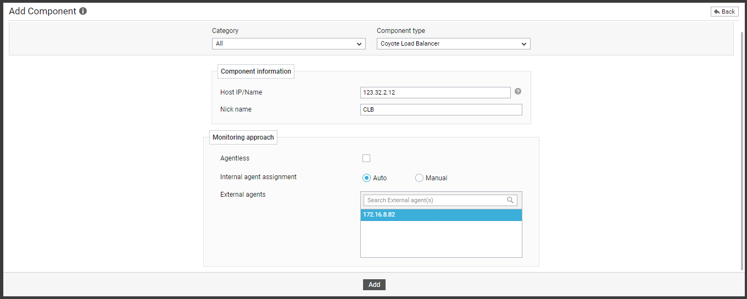Click the Add button at the bottom
The image size is (747, 299).
tap(374, 285)
